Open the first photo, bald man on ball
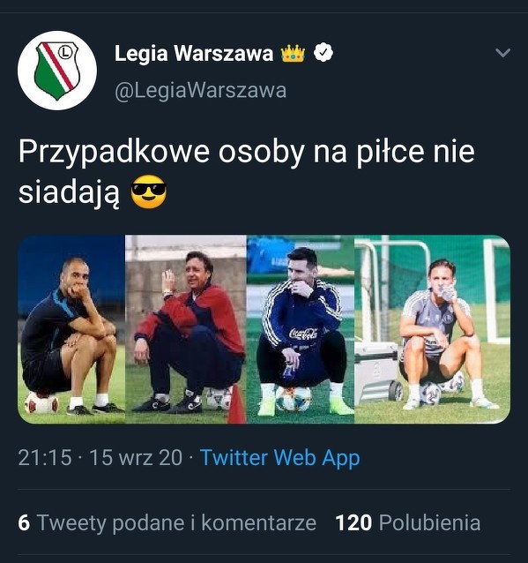Screen dimensions: 528x563 (x=71, y=329)
